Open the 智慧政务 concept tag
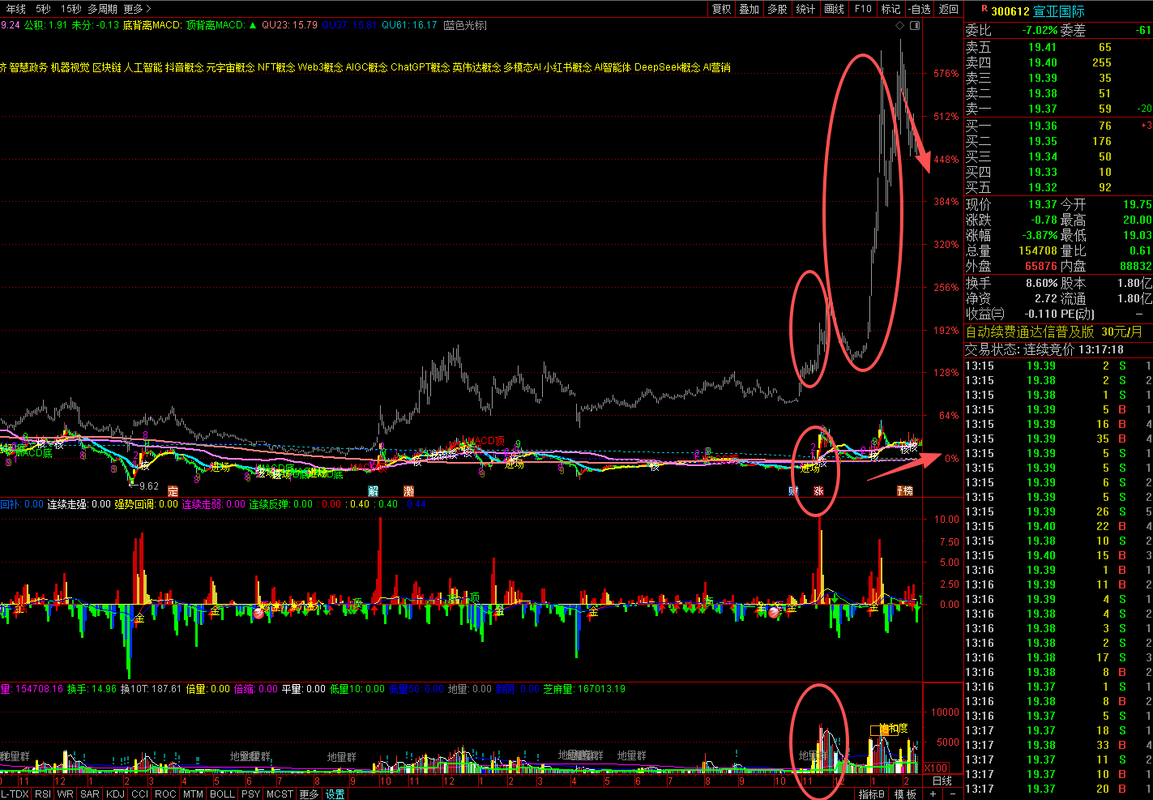Screen dimensions: 1153x800 (28, 67)
